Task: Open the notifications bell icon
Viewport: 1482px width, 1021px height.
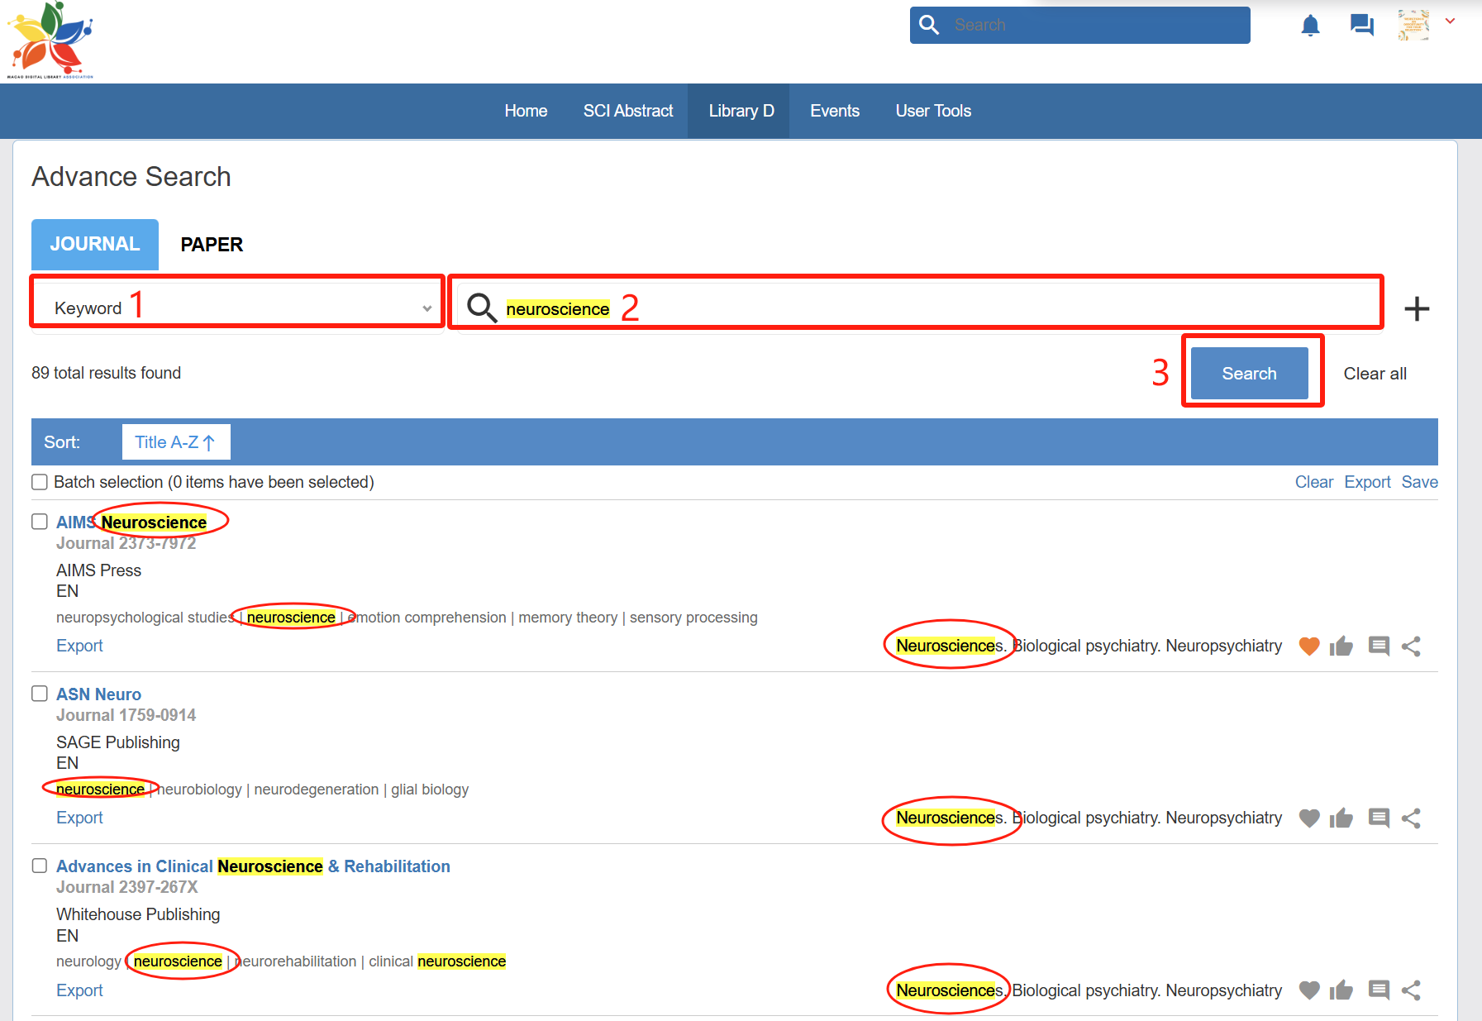Action: [1310, 26]
